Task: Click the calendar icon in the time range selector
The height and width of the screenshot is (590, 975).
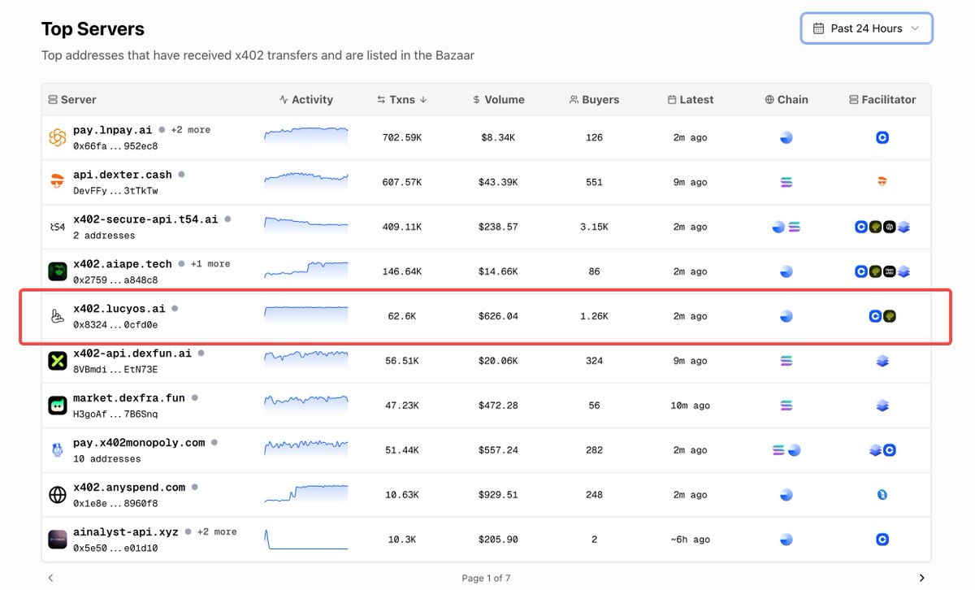Action: click(817, 28)
